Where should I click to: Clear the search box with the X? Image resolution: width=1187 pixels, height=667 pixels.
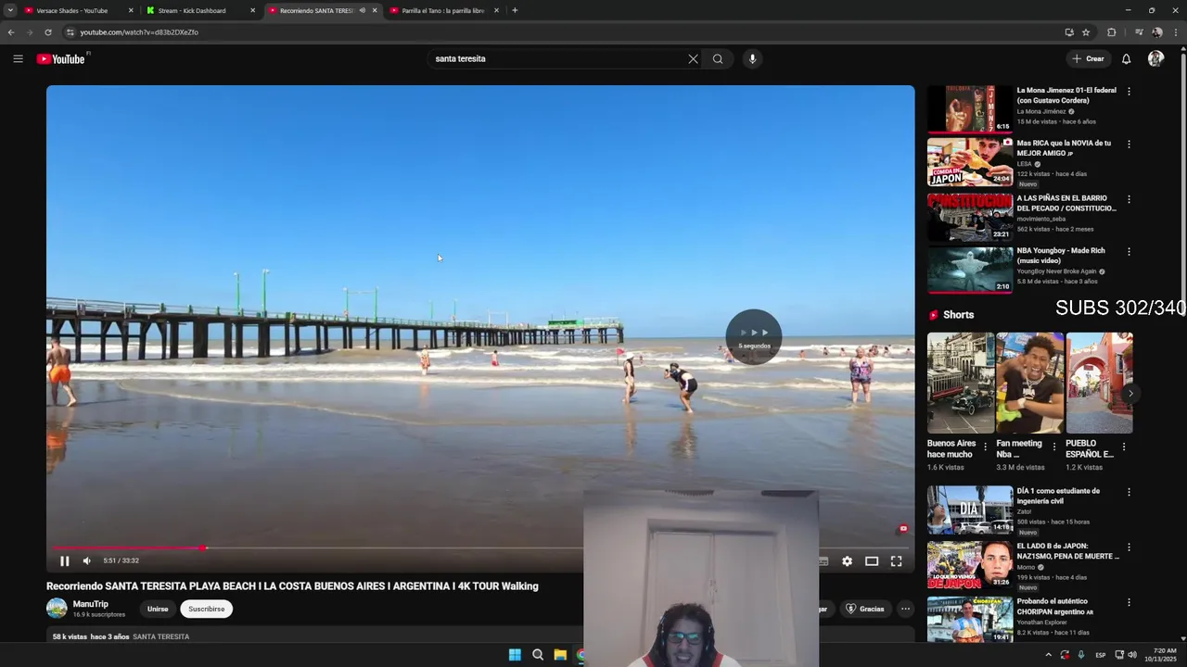[693, 58]
